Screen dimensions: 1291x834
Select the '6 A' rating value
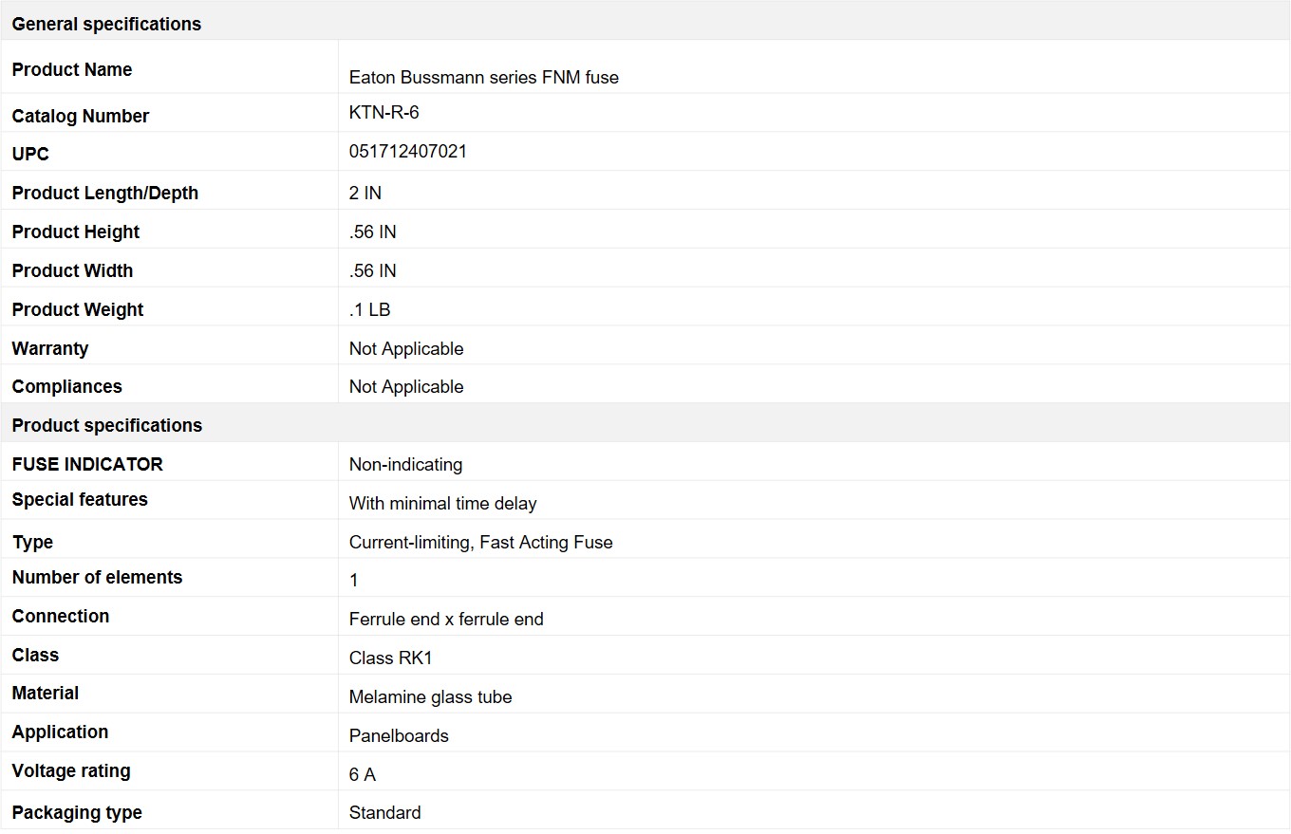click(x=363, y=774)
